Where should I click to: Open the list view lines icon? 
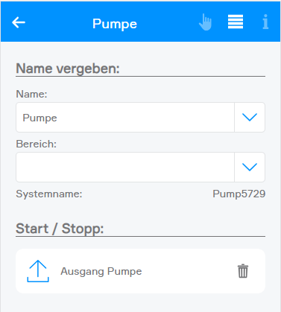pos(236,22)
